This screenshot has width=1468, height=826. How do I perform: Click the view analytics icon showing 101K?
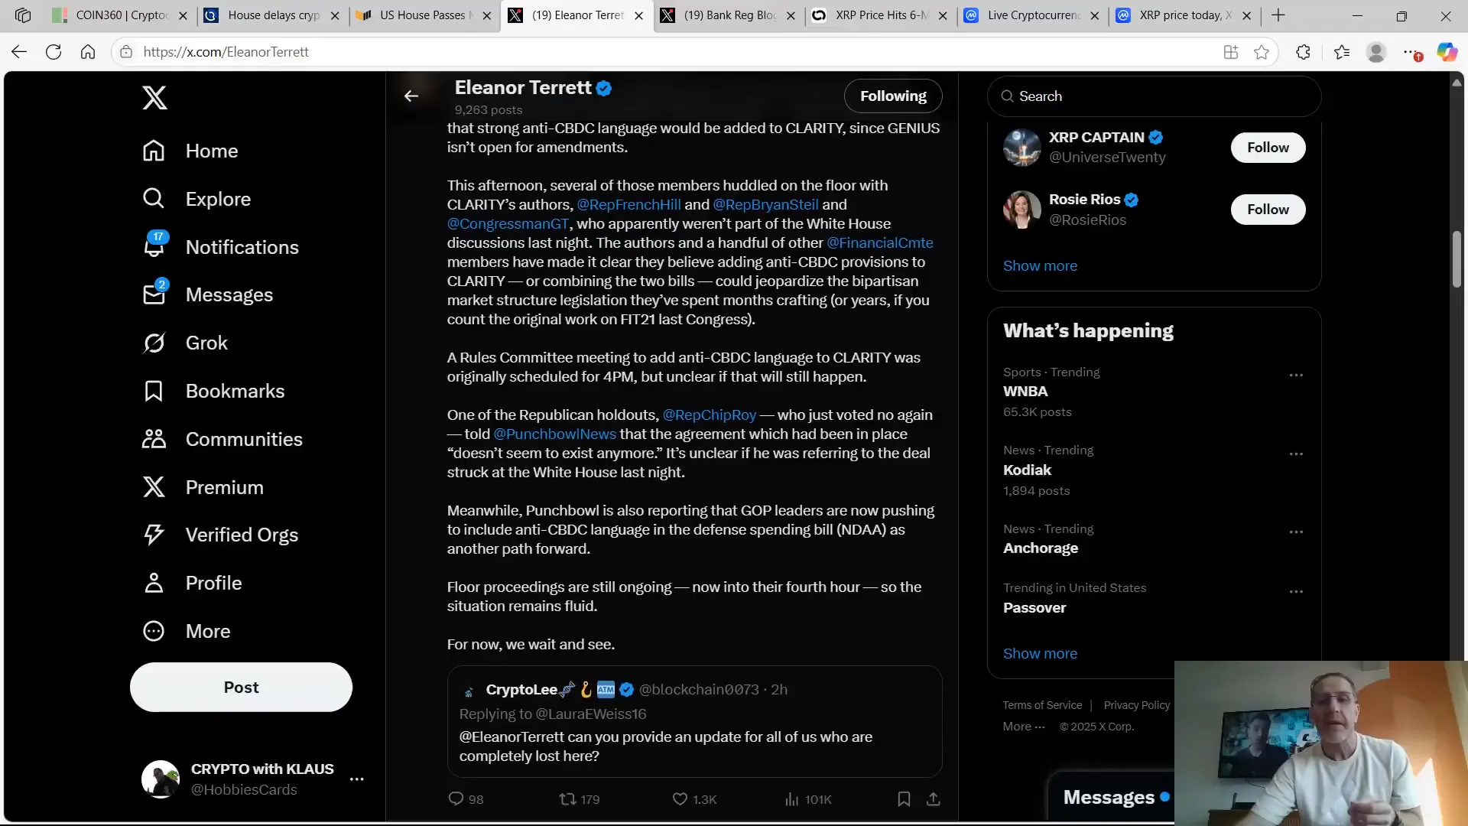791,798
